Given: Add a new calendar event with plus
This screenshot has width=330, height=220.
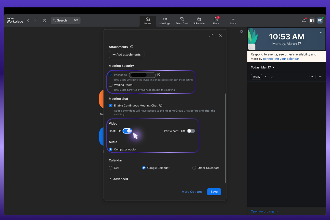Looking at the screenshot, I should click(x=320, y=77).
